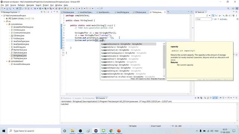Maximize the Package Explorer panel

click(x=57, y=12)
